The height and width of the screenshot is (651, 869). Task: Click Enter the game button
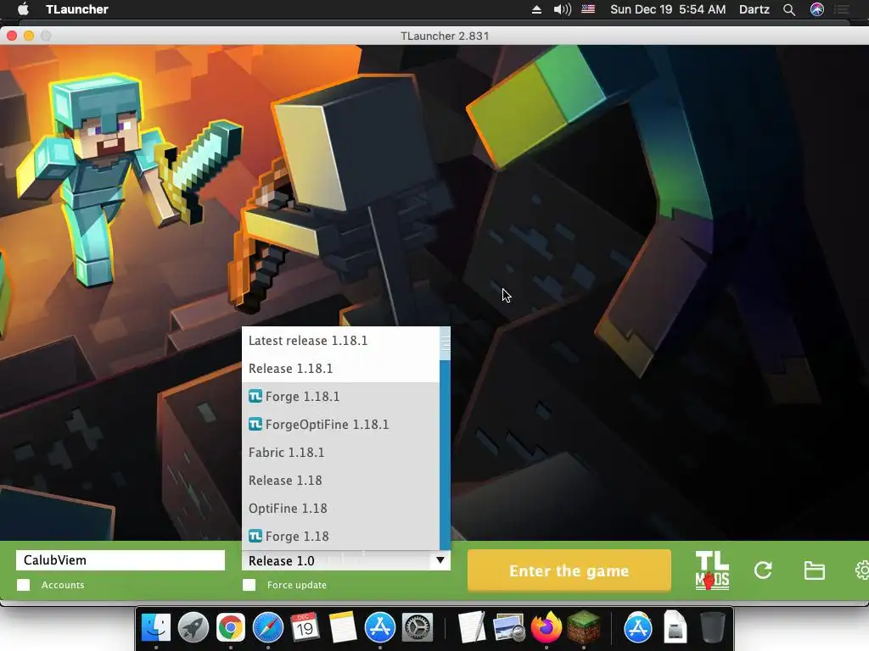569,570
